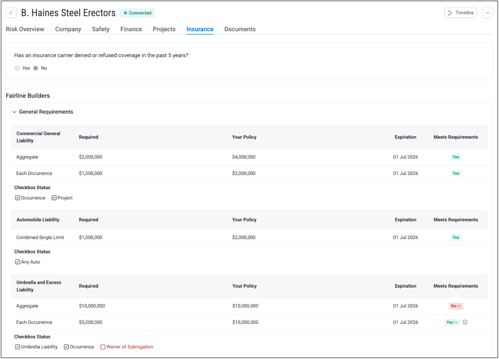Click the Connected status badge
The width and height of the screenshot is (499, 359).
137,13
